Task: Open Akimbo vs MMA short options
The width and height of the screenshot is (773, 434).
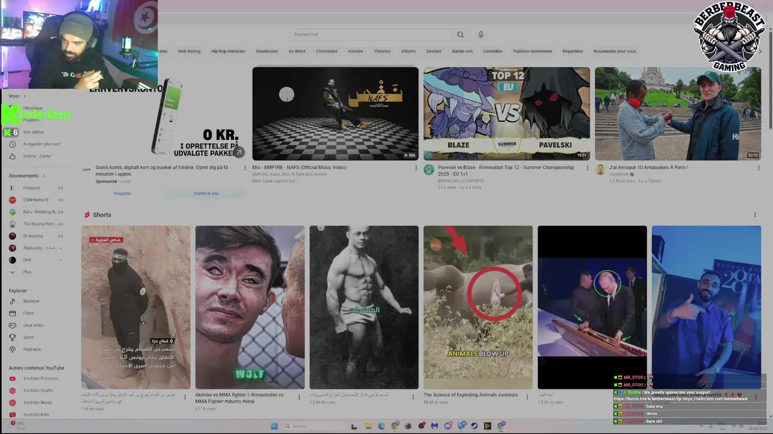Action: coord(299,396)
